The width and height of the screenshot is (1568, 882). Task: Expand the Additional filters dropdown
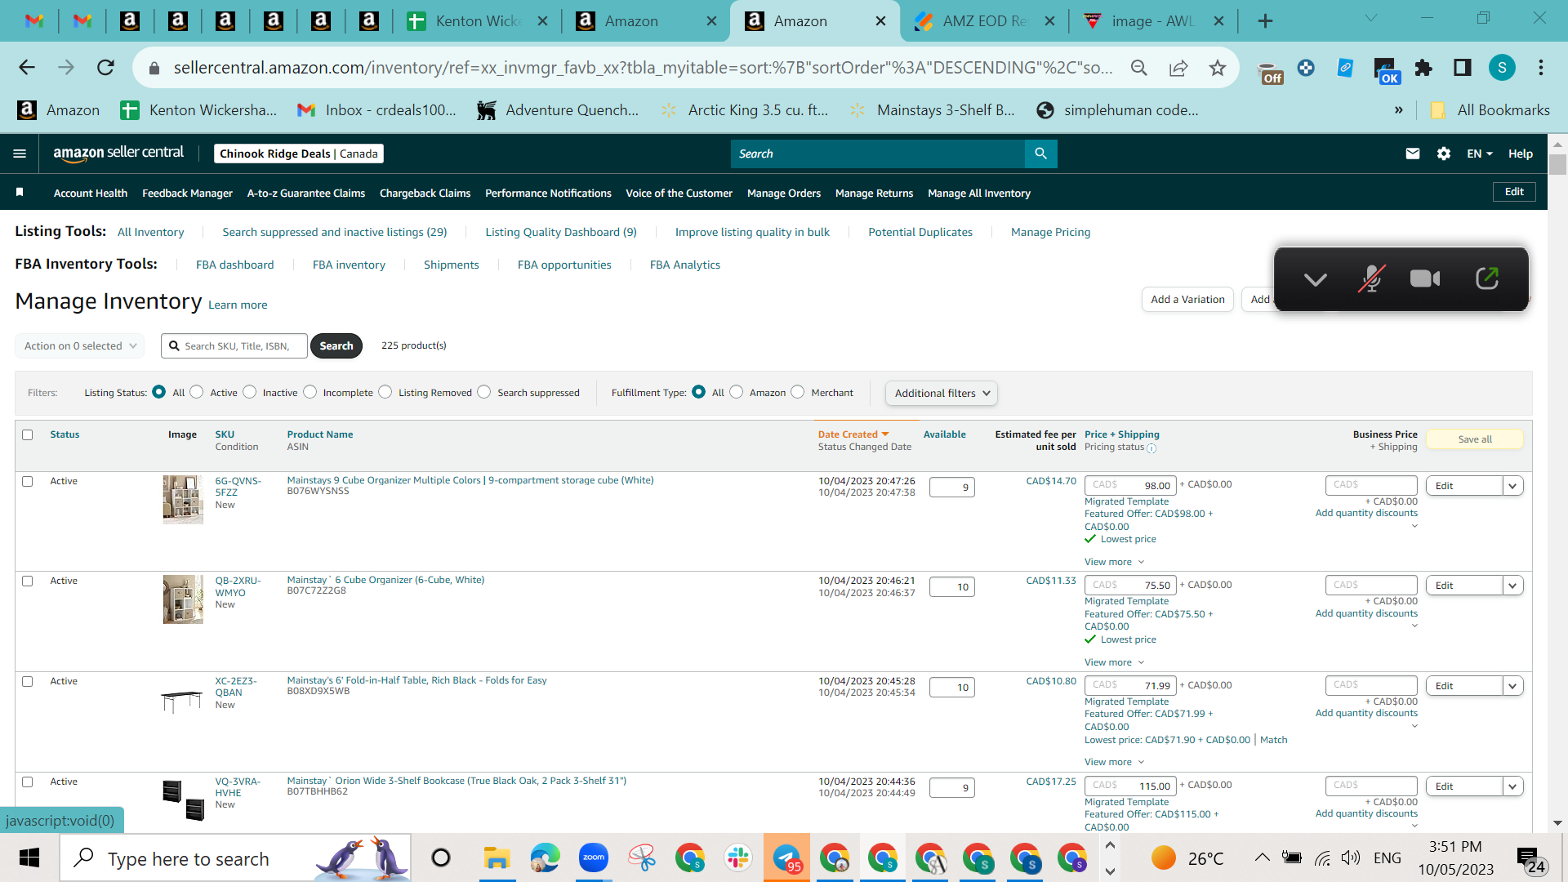click(941, 393)
